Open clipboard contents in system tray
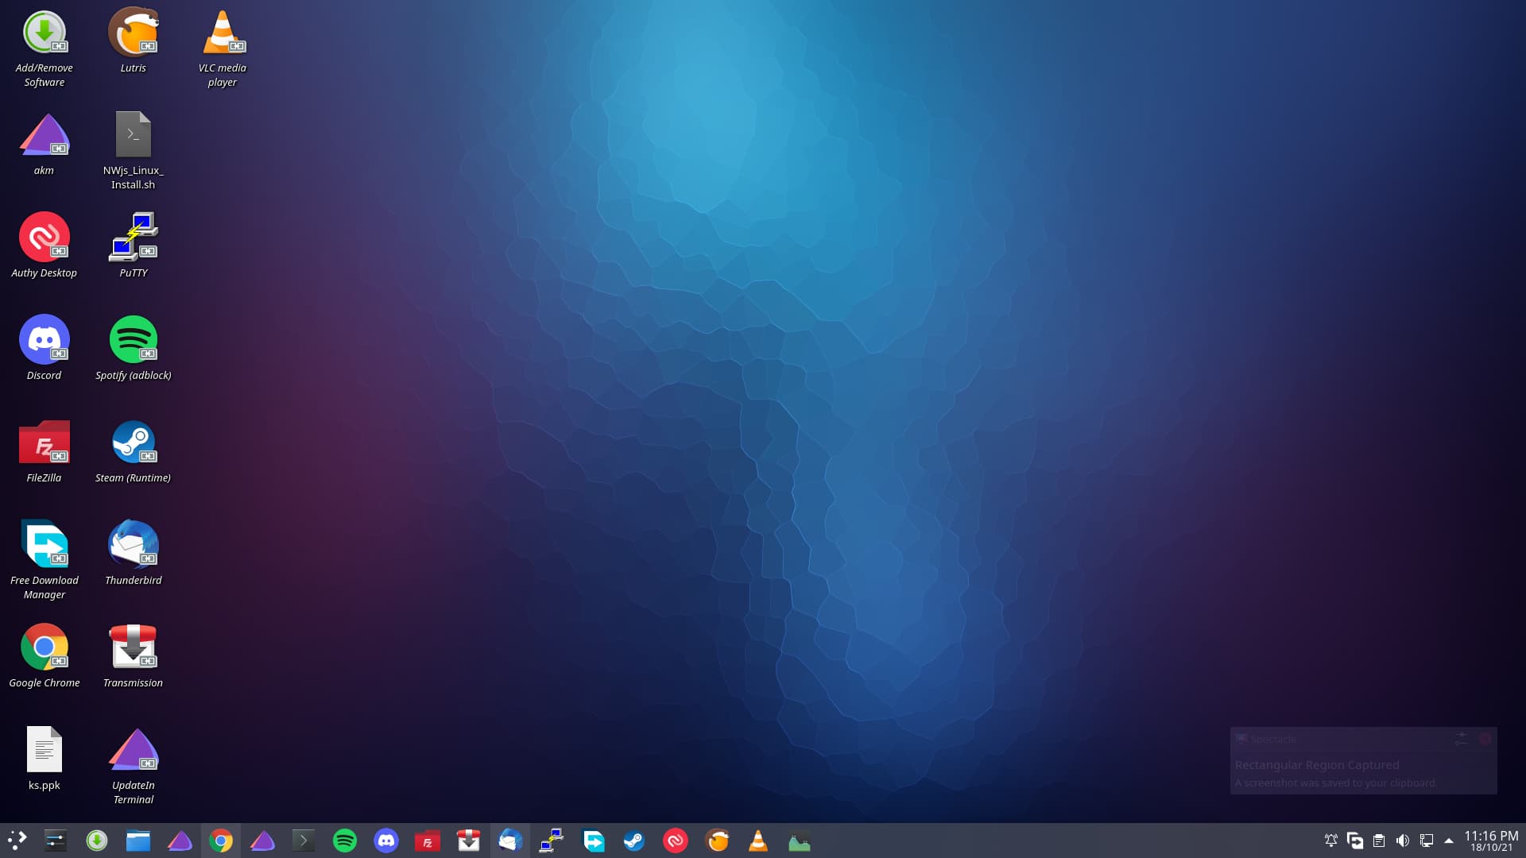Viewport: 1526px width, 858px height. (x=1379, y=841)
